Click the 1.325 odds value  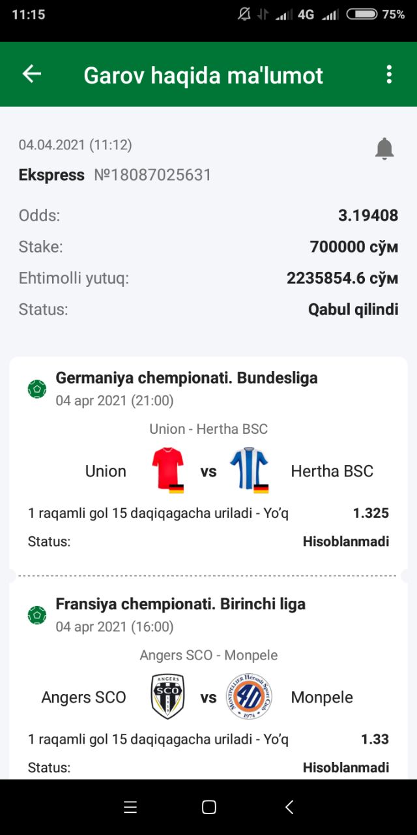371,513
